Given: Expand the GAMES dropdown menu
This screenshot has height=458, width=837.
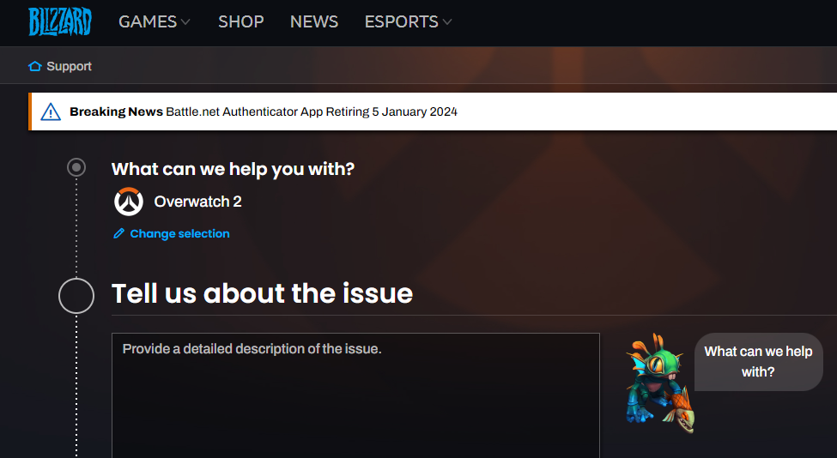Looking at the screenshot, I should [155, 21].
